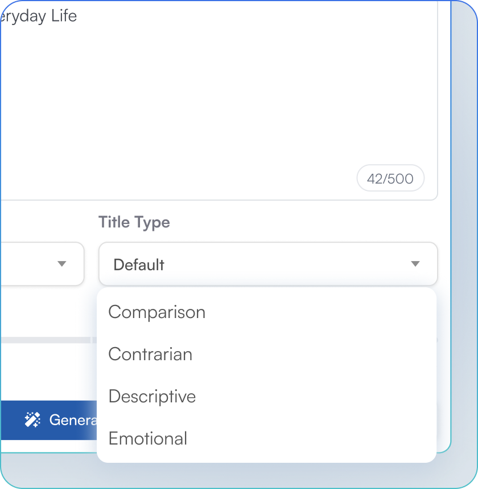The image size is (478, 489).
Task: Click the text ending in 'eryday Life'
Action: (38, 16)
